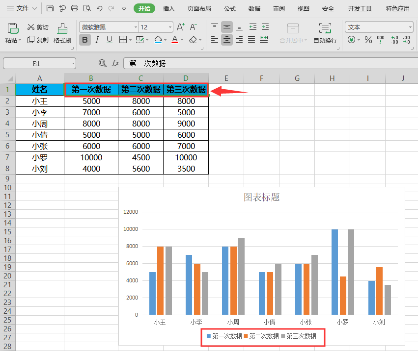The image size is (418, 351).
Task: Toggle italic formatting
Action: (97, 40)
